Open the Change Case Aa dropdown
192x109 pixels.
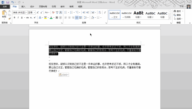pyautogui.click(x=47, y=13)
